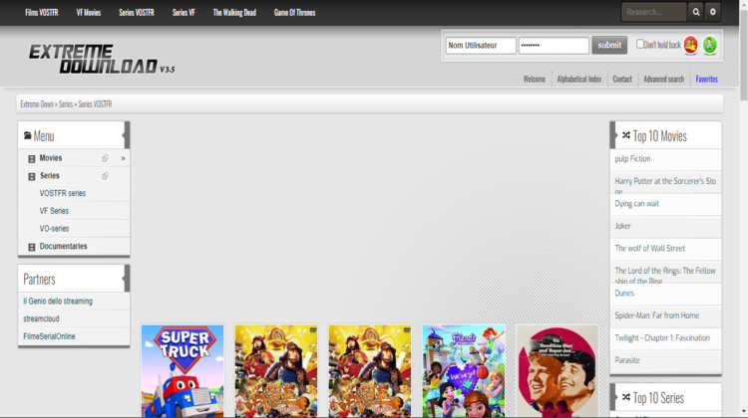
Task: Click Series breadcrumb link
Action: pyautogui.click(x=66, y=104)
